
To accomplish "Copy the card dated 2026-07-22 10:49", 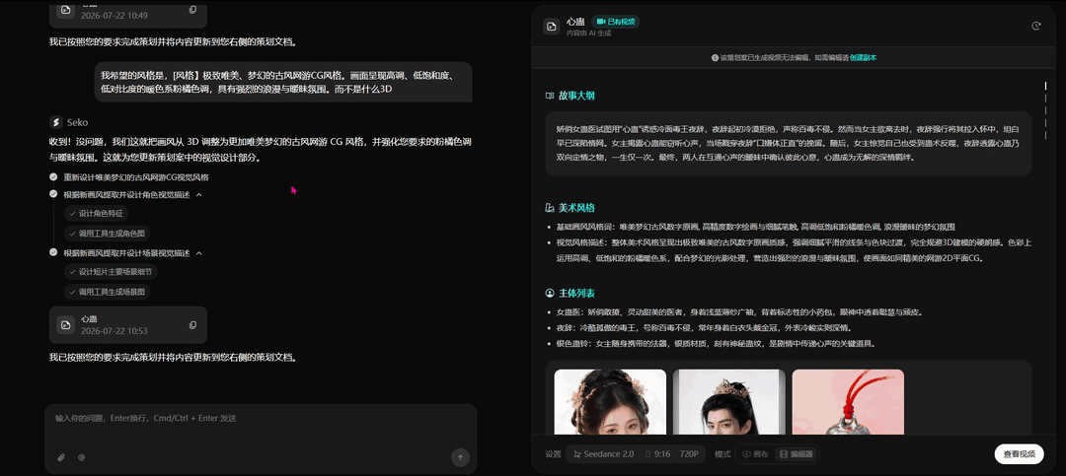I will (x=193, y=10).
